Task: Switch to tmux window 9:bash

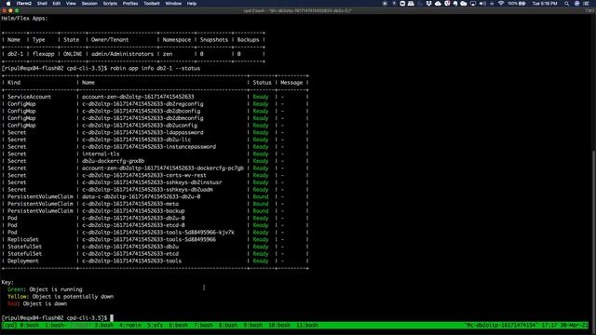Action: (253, 325)
